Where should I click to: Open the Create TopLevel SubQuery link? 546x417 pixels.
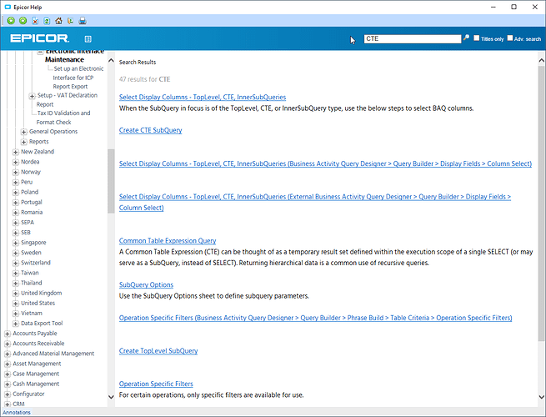(158, 351)
